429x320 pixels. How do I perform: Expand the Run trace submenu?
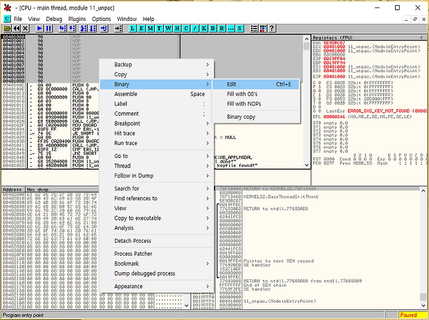click(x=157, y=143)
